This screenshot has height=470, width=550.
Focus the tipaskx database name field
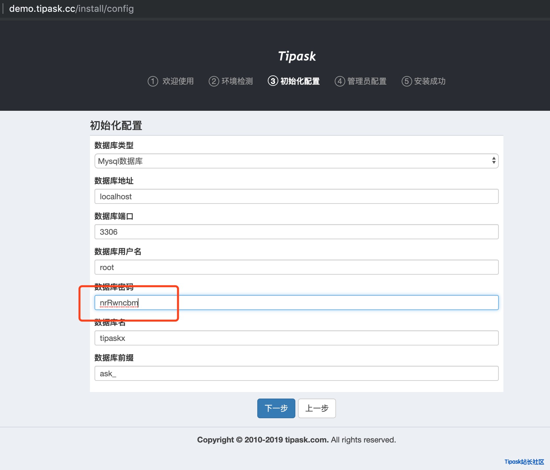pos(296,338)
